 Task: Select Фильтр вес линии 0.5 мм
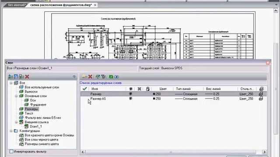tap(43, 118)
